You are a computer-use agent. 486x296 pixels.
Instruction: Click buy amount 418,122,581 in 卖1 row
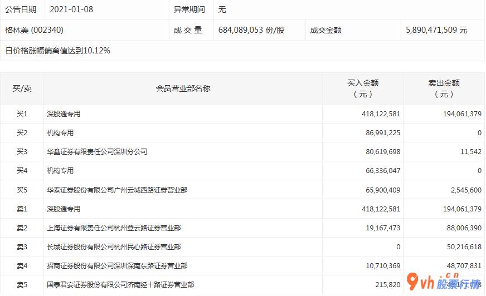381,209
